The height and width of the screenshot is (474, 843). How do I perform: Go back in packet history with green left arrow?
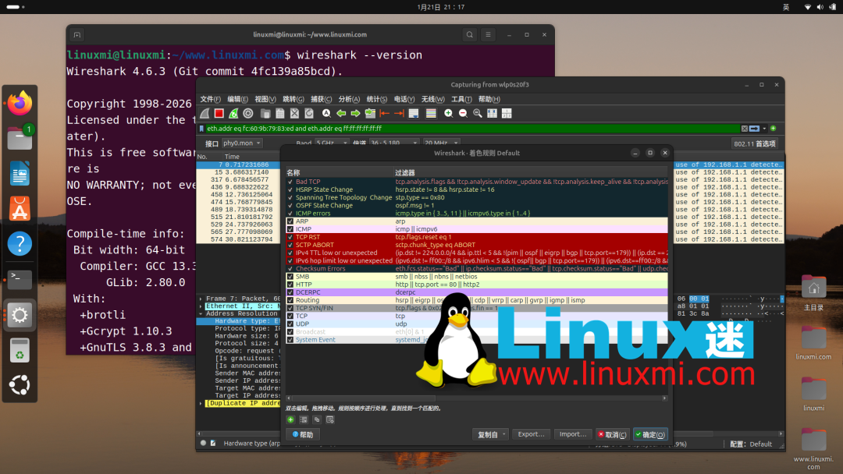[x=340, y=113]
